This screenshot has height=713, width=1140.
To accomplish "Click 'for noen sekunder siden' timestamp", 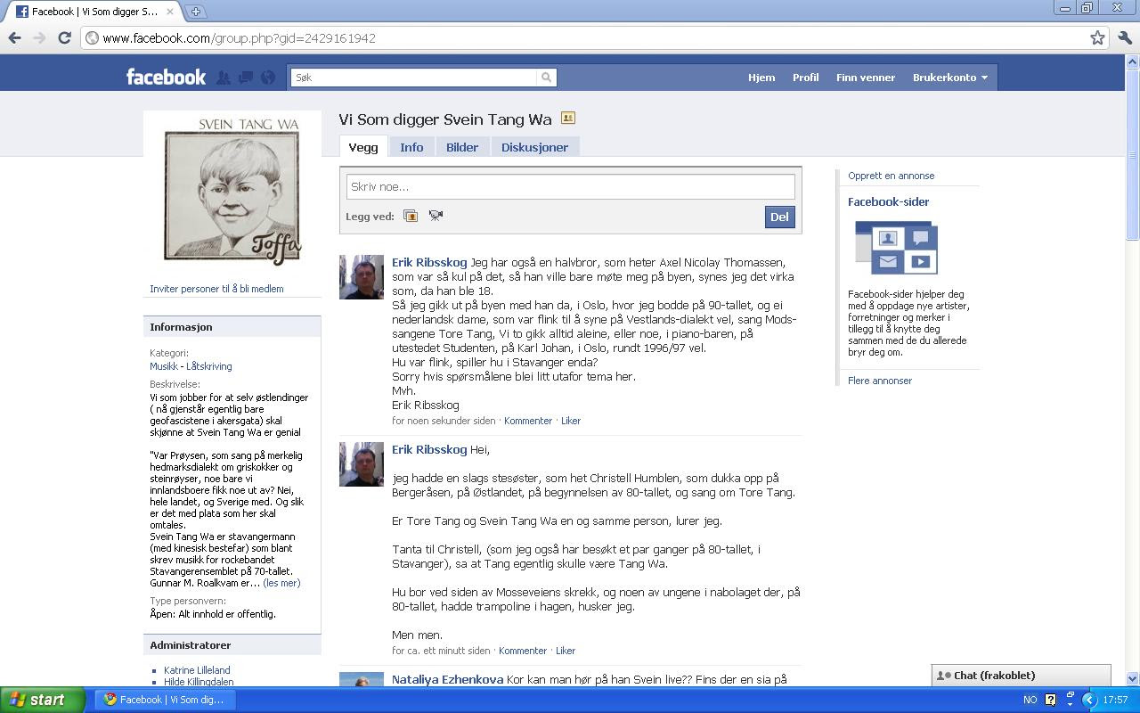I will [444, 421].
